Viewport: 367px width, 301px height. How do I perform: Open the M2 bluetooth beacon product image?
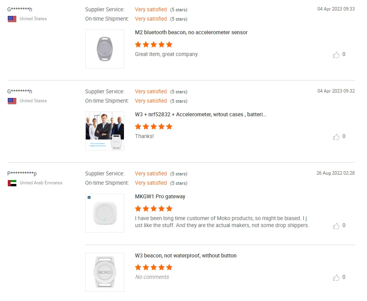pyautogui.click(x=105, y=49)
